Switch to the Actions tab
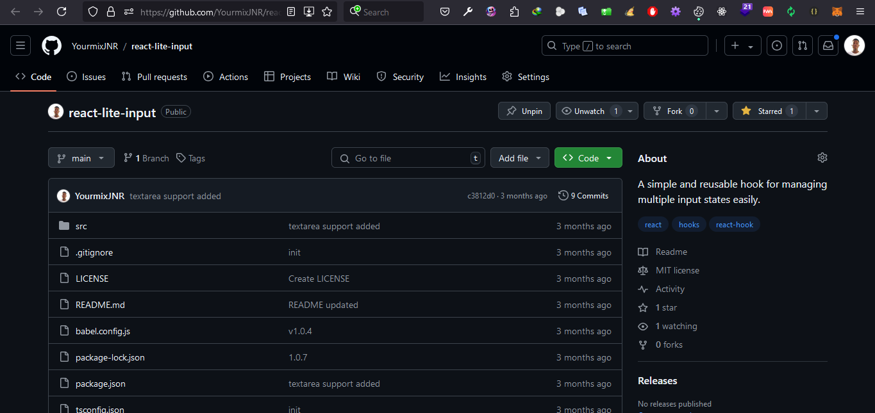Viewport: 875px width, 413px height. click(226, 77)
